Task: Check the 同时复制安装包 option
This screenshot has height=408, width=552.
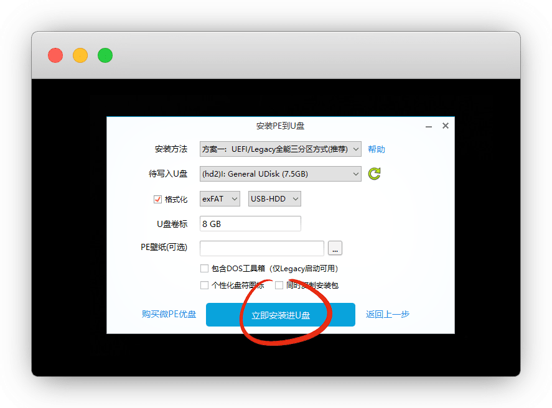Action: pyautogui.click(x=279, y=285)
